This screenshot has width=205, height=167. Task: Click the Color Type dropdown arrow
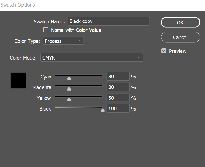click(80, 41)
